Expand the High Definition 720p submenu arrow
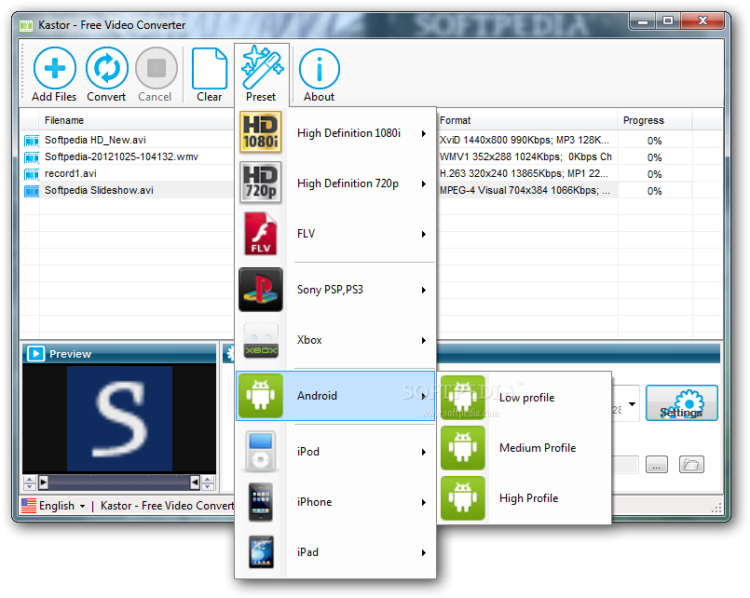Viewport: 750px width, 598px height. pyautogui.click(x=424, y=183)
